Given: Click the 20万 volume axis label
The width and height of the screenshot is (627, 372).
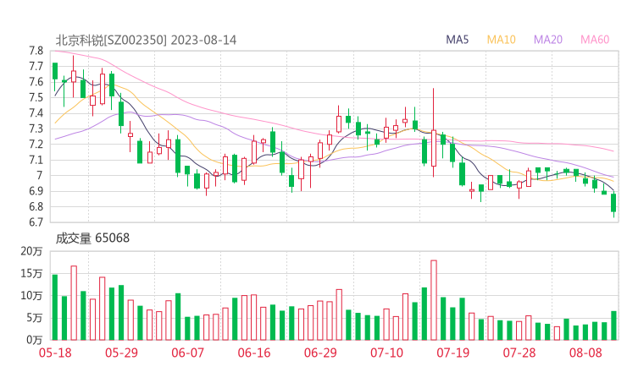Looking at the screenshot, I should click(31, 251).
